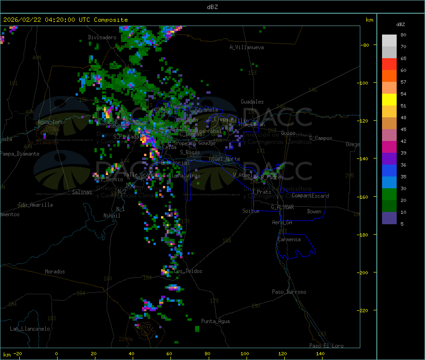This screenshot has height=360, width=425.
Task: Click the 'Divisadero' map label
Action: pyautogui.click(x=102, y=37)
